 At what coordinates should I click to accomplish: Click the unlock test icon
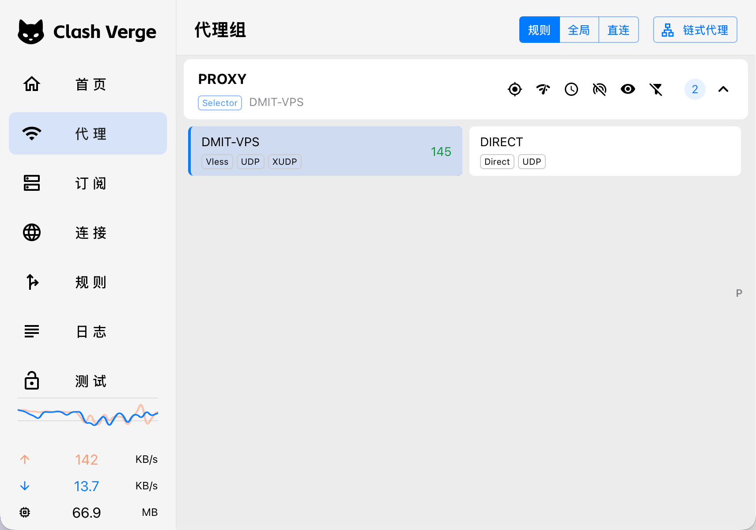[x=32, y=380]
